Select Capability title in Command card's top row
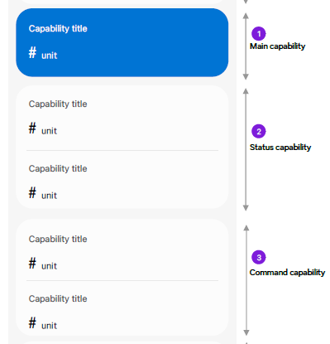The image size is (330, 344). pos(58,240)
